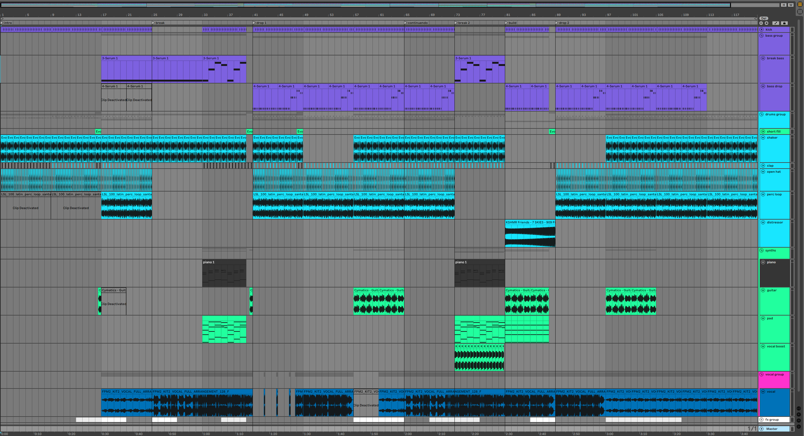Collapse the vocal group track

[x=762, y=374]
